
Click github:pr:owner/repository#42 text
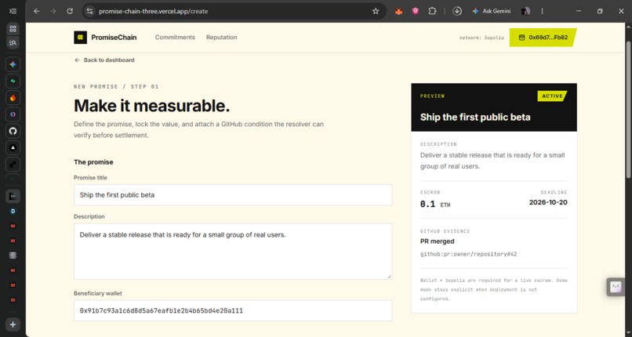click(x=468, y=254)
